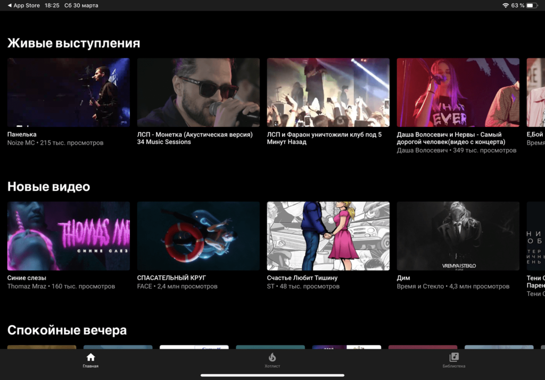Tap the Живые выступления section heading

(x=74, y=44)
